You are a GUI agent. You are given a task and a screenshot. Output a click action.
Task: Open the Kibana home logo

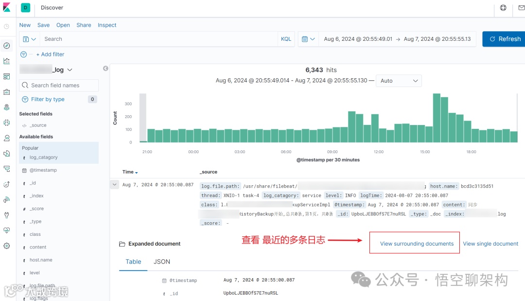(7, 7)
